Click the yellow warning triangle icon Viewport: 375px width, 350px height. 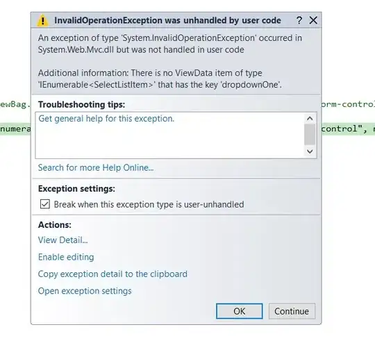tap(42, 21)
